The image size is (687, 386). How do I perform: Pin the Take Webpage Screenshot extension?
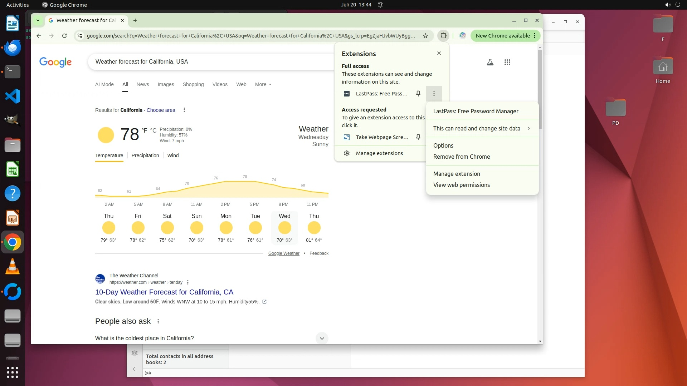(x=418, y=137)
